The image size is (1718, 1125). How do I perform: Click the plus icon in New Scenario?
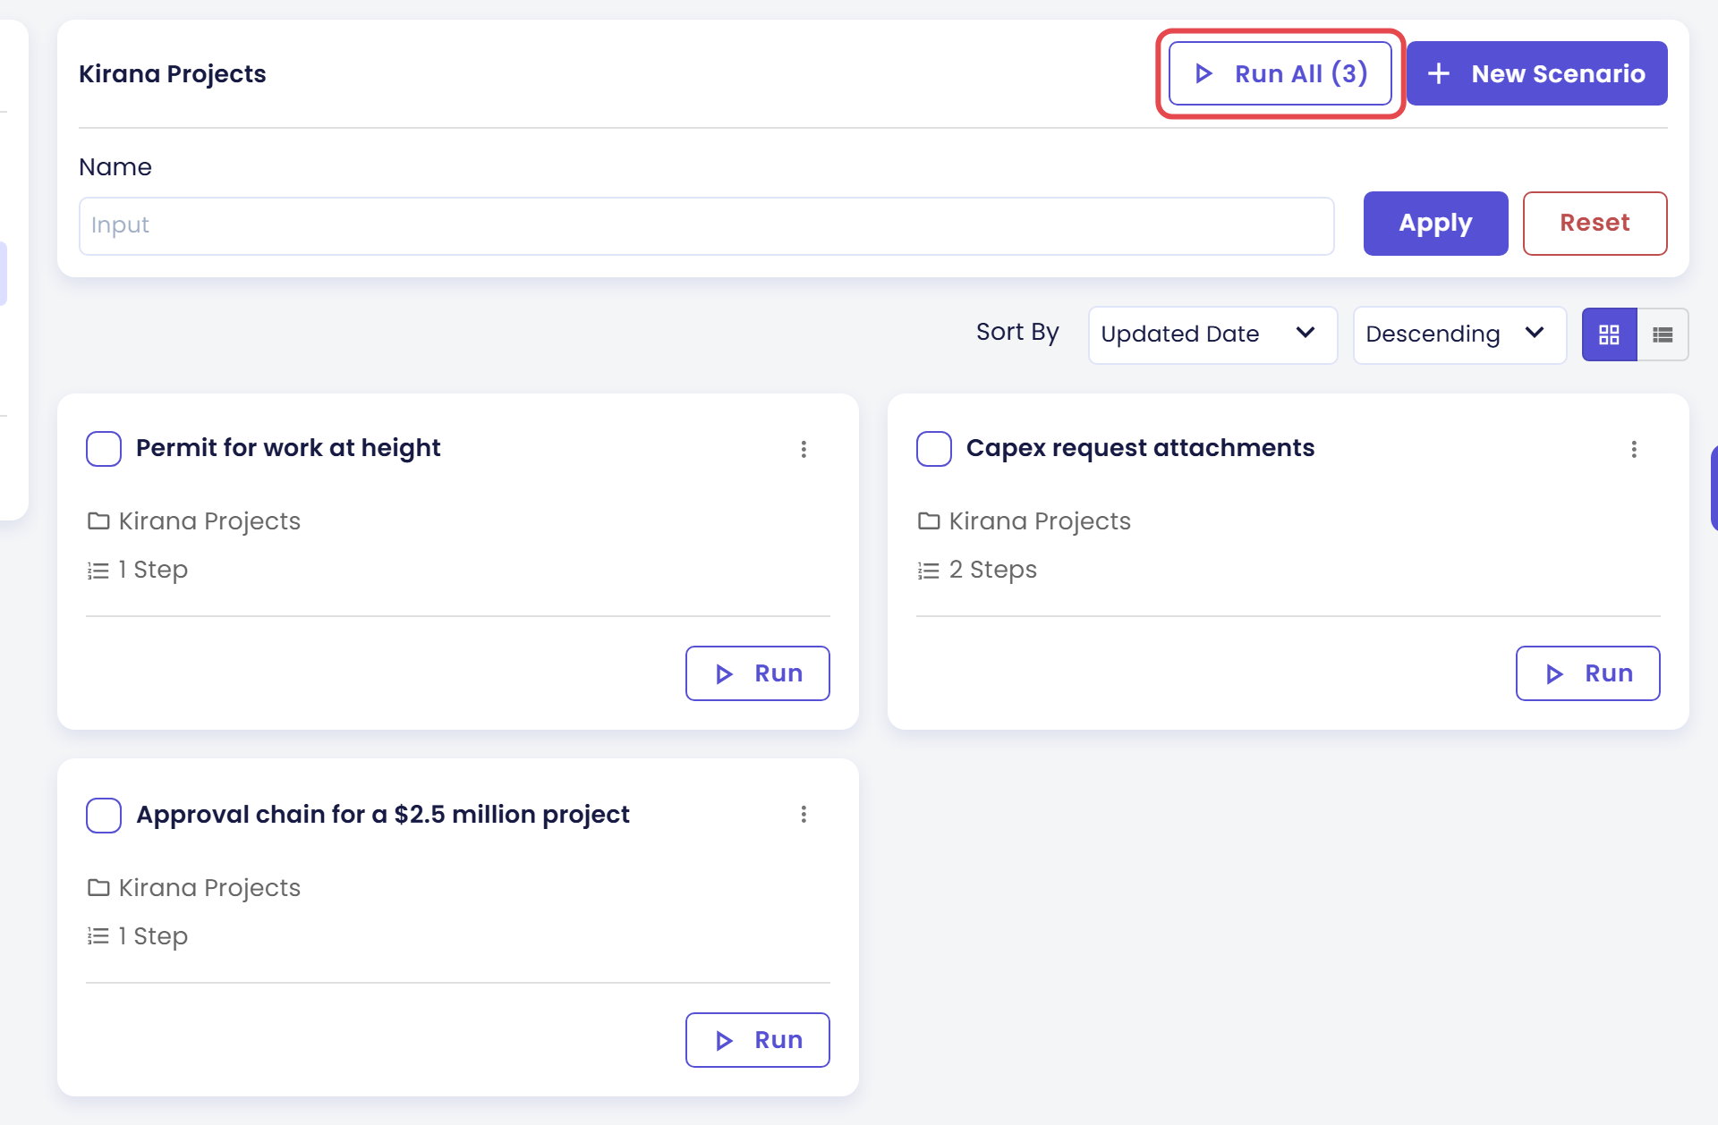pyautogui.click(x=1439, y=73)
